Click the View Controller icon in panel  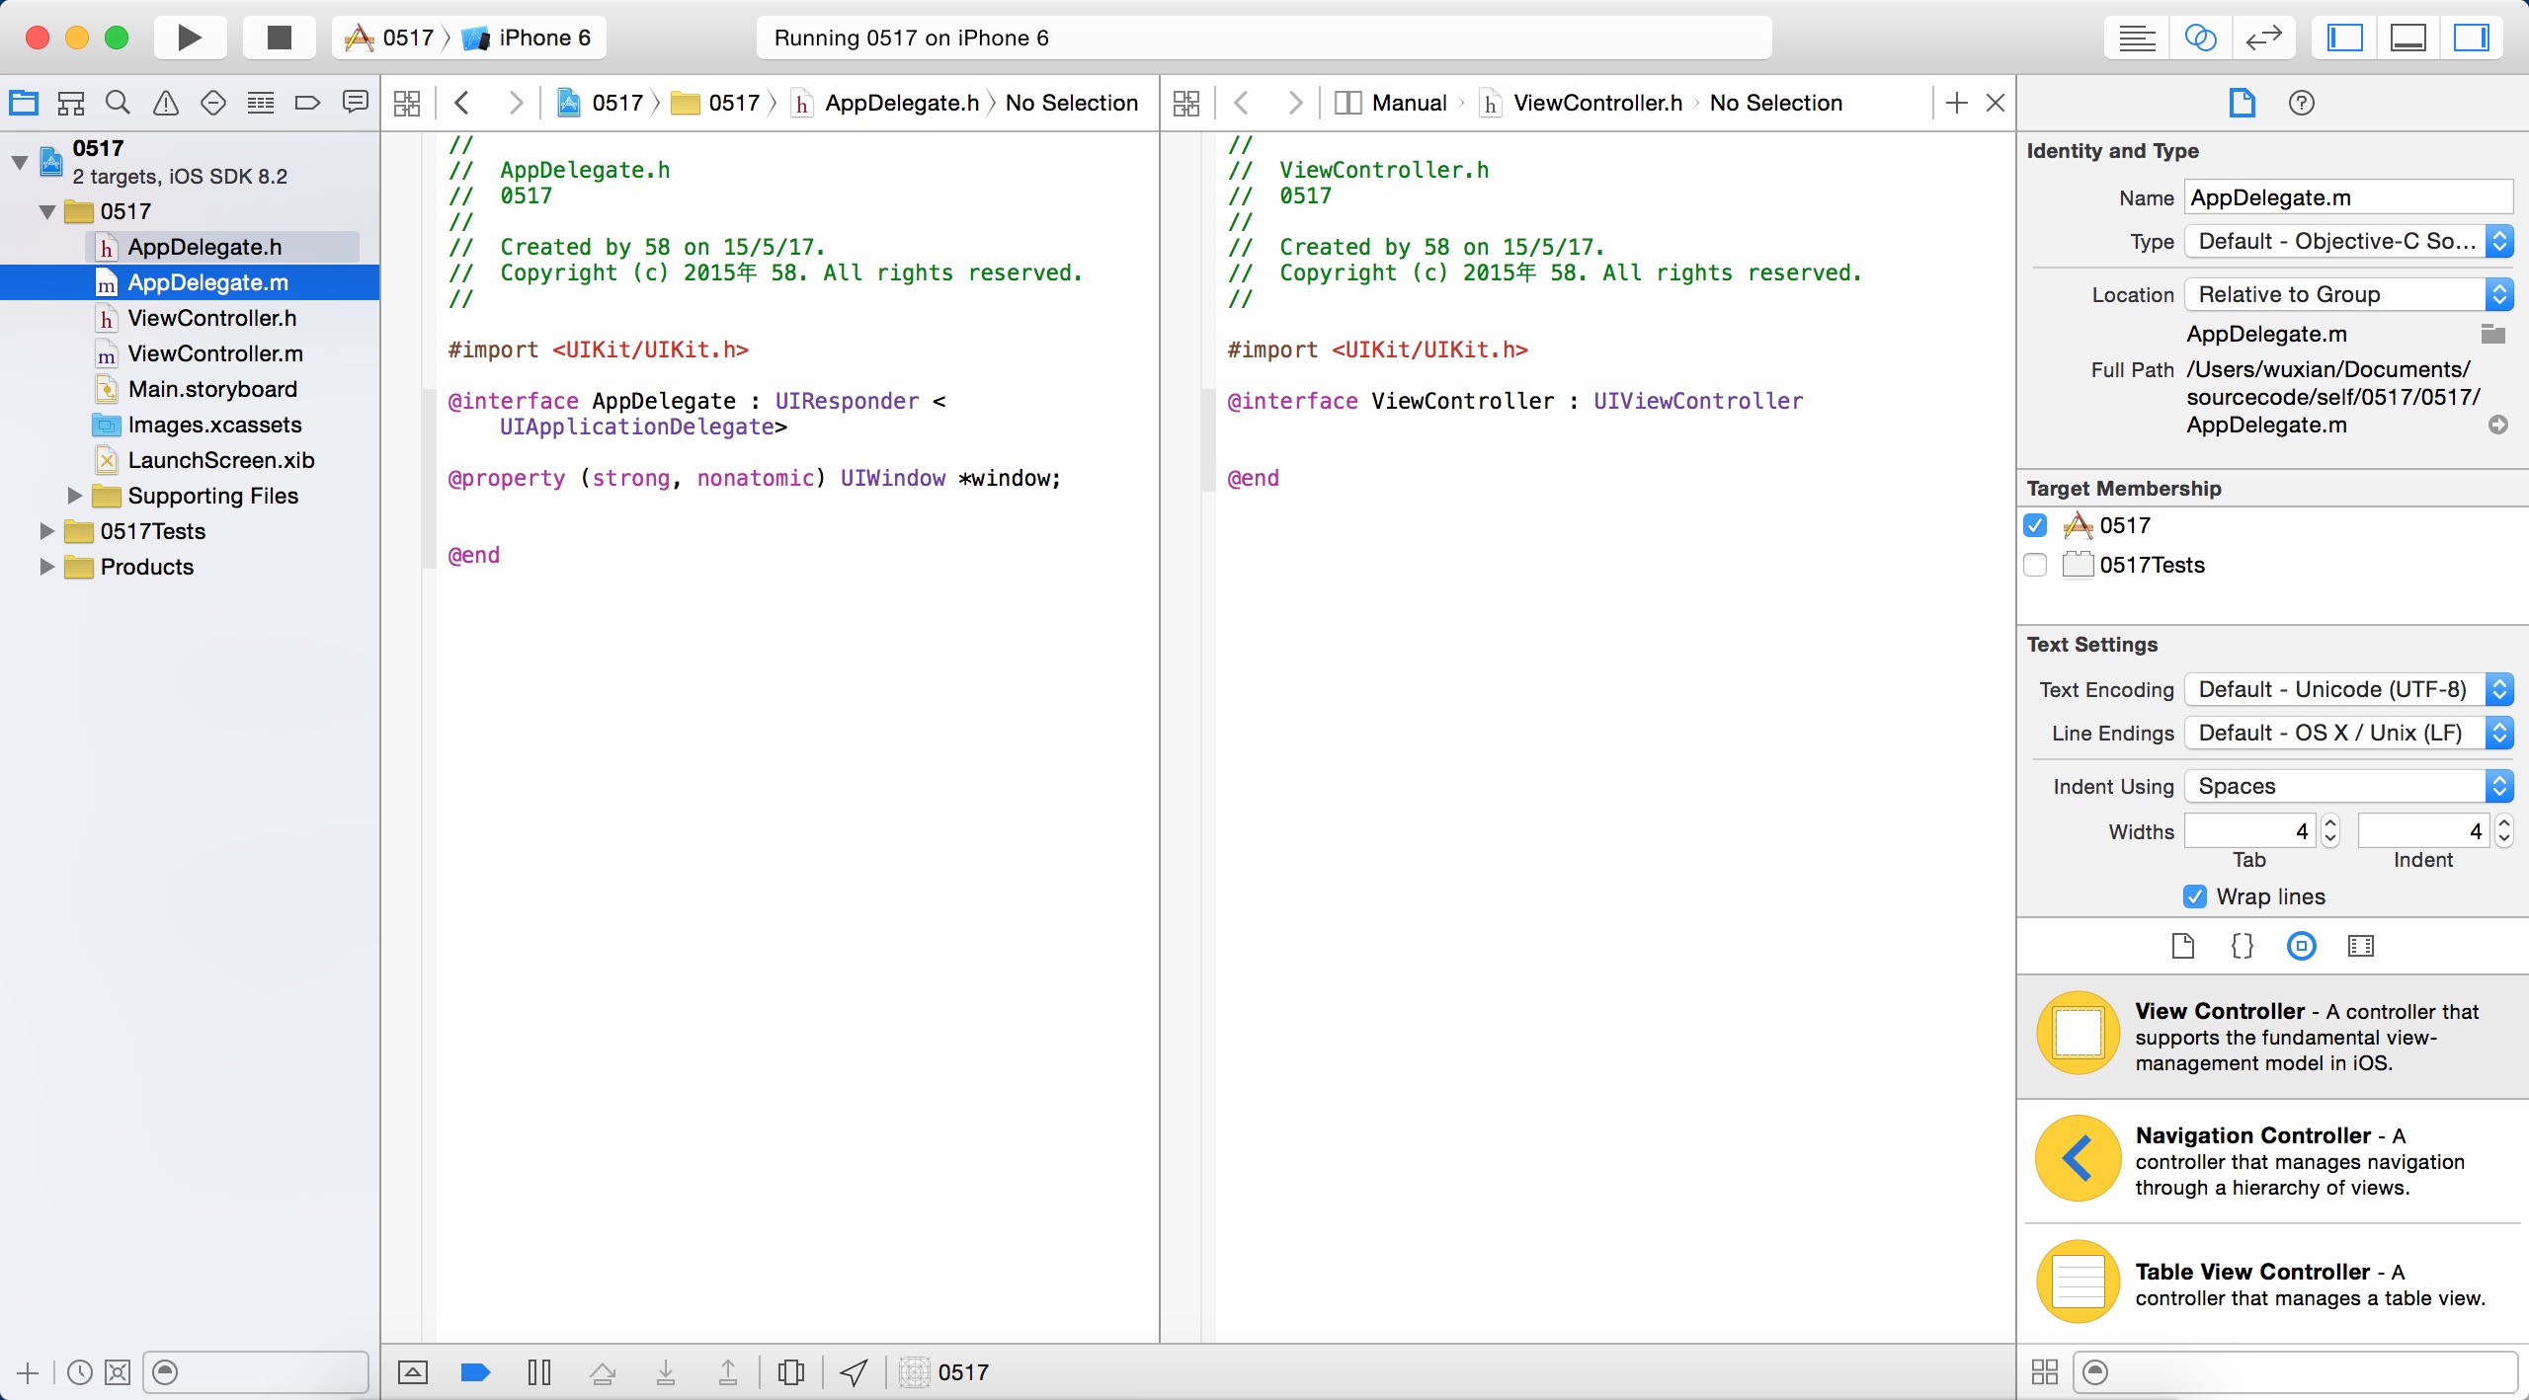point(2079,1033)
